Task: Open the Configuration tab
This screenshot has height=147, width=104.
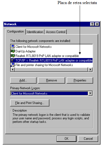Action: (15, 31)
